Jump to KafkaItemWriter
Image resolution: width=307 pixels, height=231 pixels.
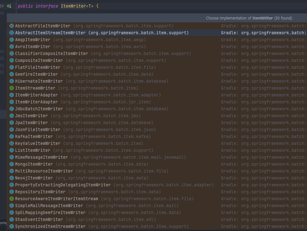157,136
